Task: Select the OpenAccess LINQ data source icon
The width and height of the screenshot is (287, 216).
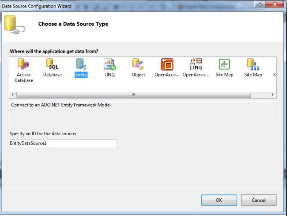Action: [x=195, y=64]
